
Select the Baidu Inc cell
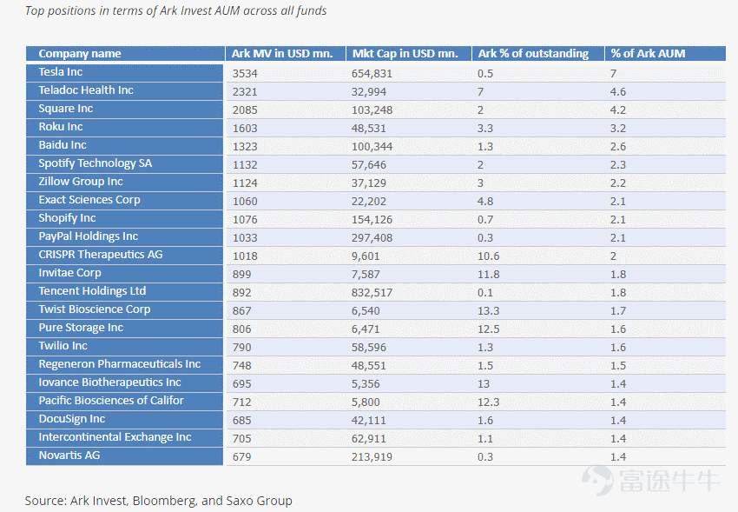(x=124, y=145)
